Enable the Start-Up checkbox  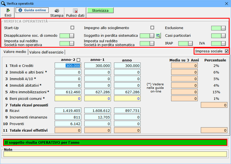(73, 28)
